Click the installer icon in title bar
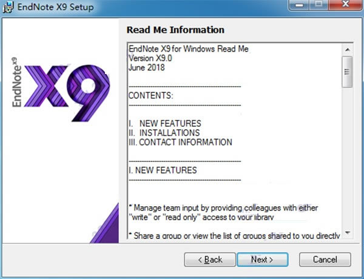Screen dimensions: 364x279 point(8,7)
